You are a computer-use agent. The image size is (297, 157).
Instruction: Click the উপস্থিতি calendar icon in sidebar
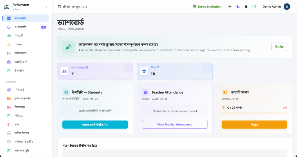(9, 71)
